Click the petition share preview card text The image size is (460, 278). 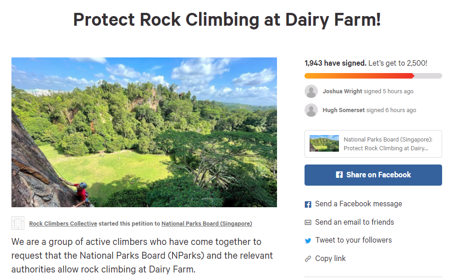[x=388, y=144]
